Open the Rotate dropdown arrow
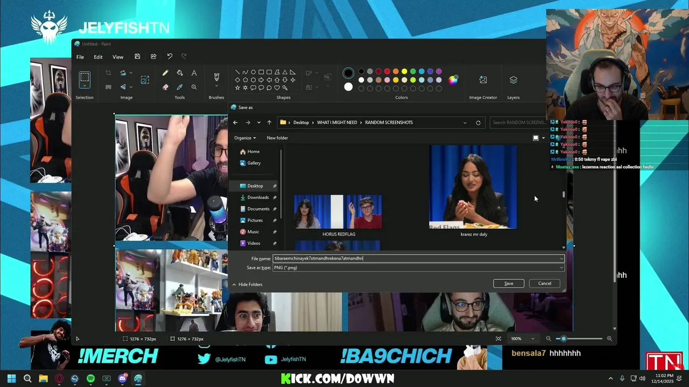Image resolution: width=689 pixels, height=387 pixels. (130, 73)
